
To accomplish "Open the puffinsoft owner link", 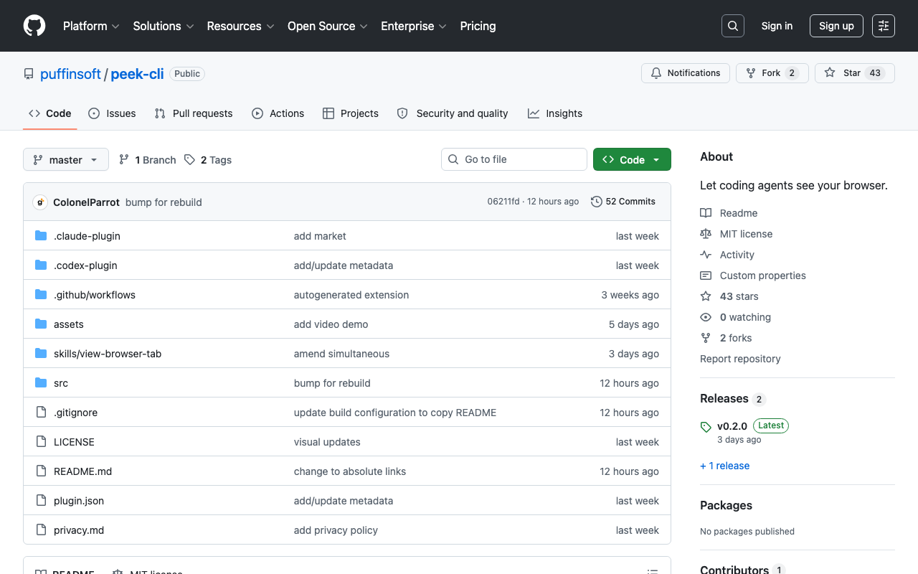I will point(70,74).
